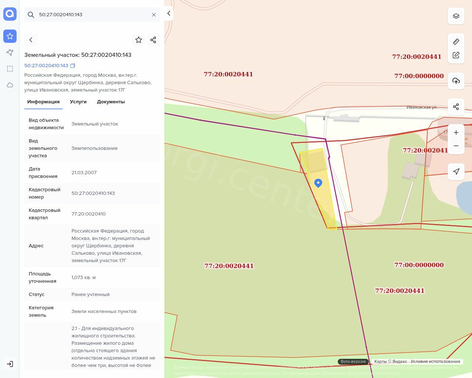Screen dimensions: 472x378
Task: Go back using the panel arrow
Action: (x=31, y=40)
